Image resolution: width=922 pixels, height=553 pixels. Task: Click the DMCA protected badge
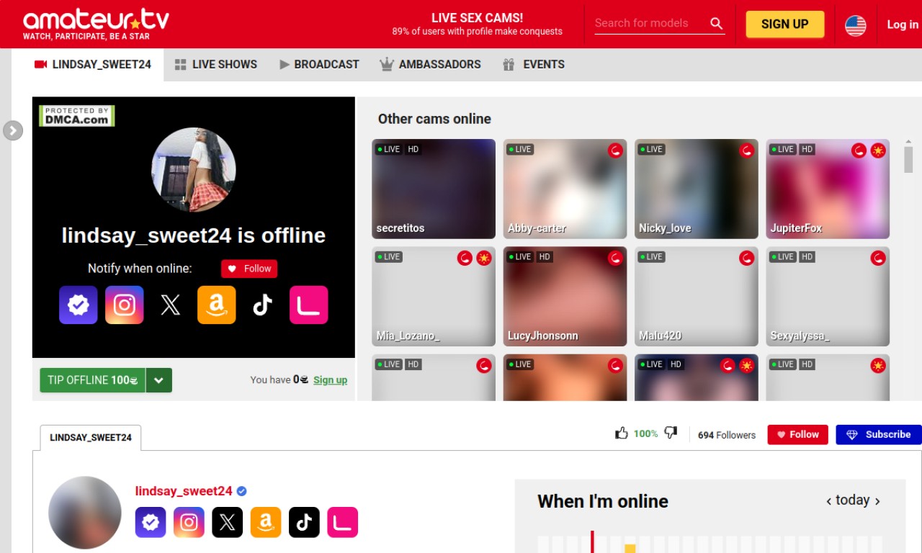pos(77,116)
